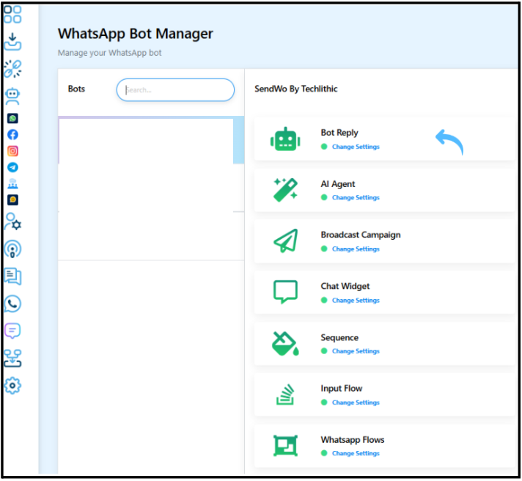Open the Telegram icon in sidebar
Screen dimensions: 522x481
point(12,167)
